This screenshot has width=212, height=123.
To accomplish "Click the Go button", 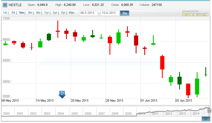I will tap(125, 13).
